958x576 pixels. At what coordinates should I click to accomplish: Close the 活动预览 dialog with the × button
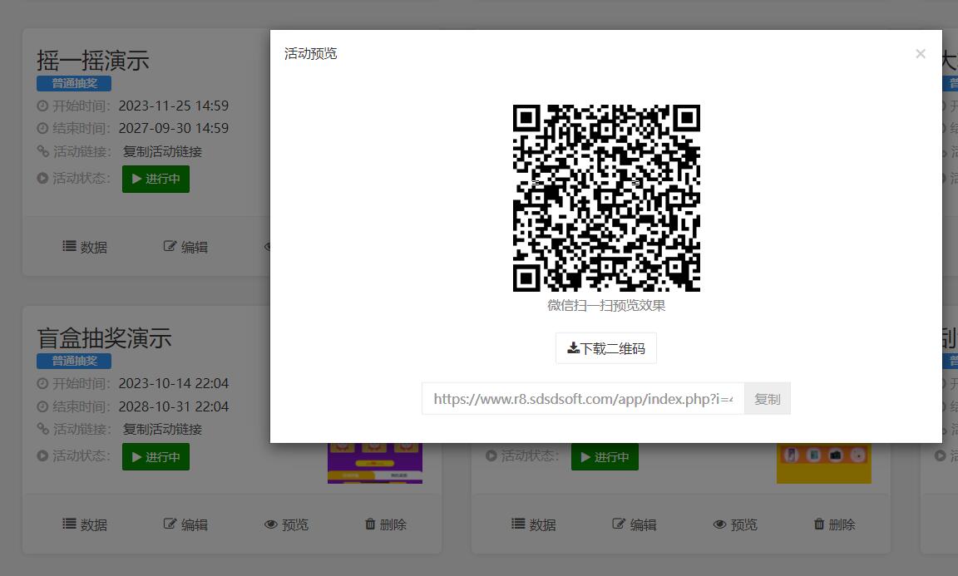click(x=920, y=54)
